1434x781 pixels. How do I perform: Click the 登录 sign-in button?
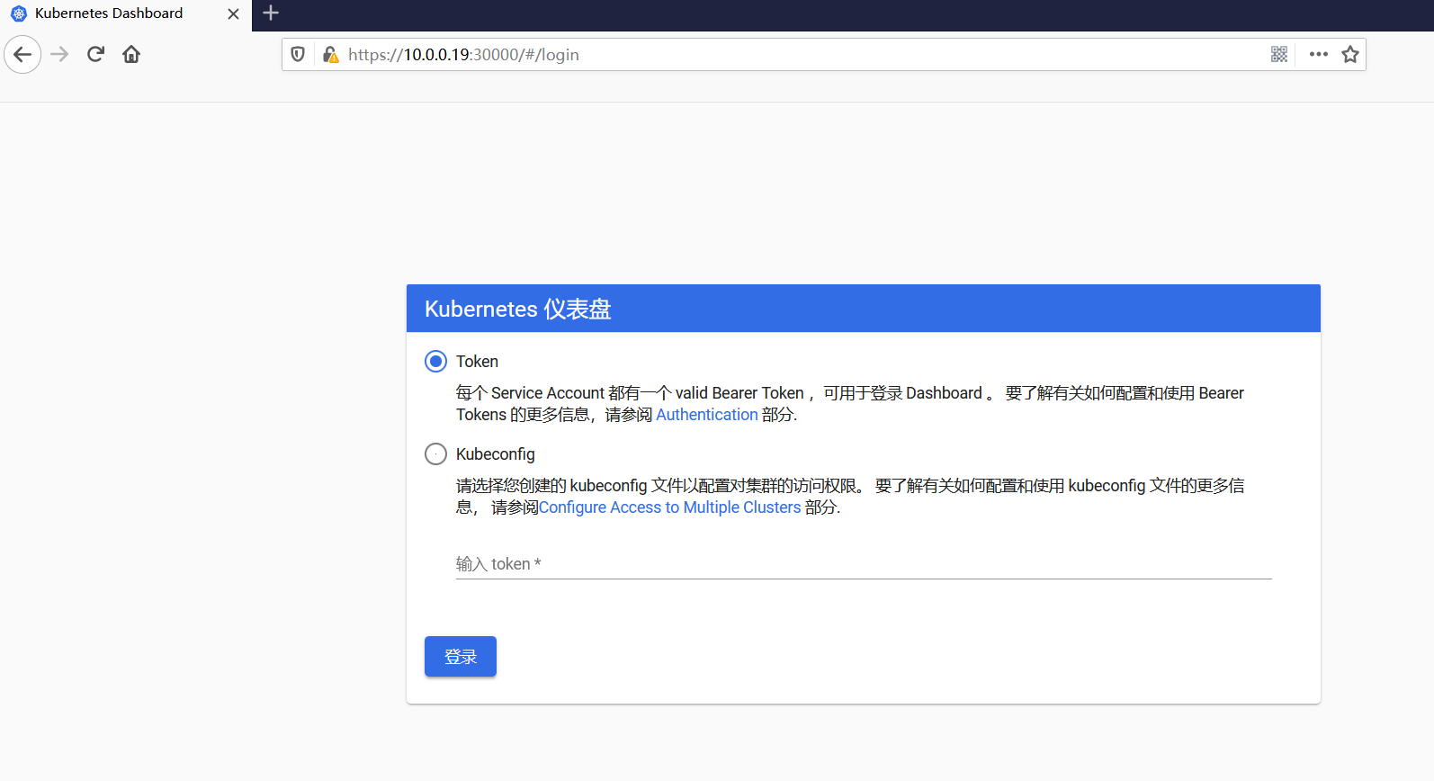[x=461, y=657]
